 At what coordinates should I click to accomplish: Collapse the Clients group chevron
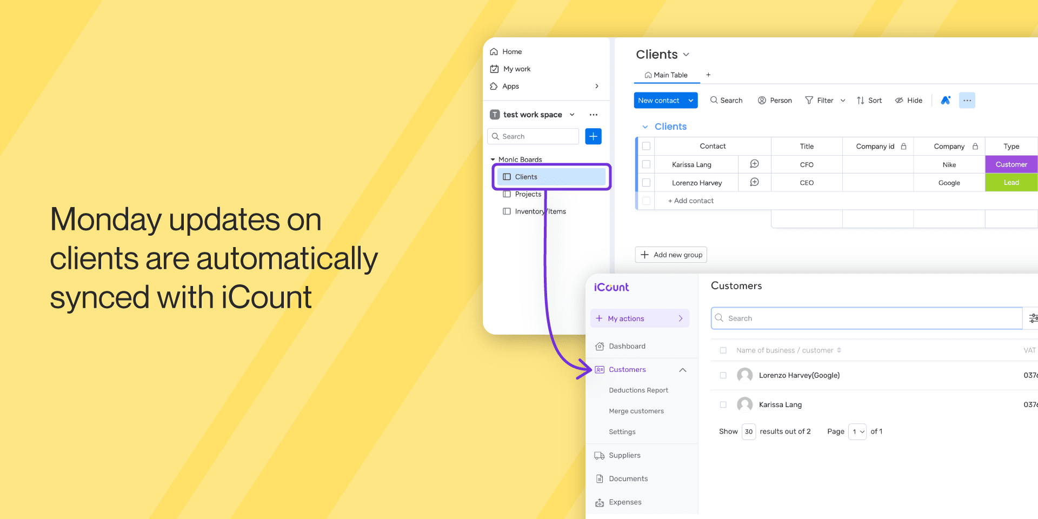point(645,127)
